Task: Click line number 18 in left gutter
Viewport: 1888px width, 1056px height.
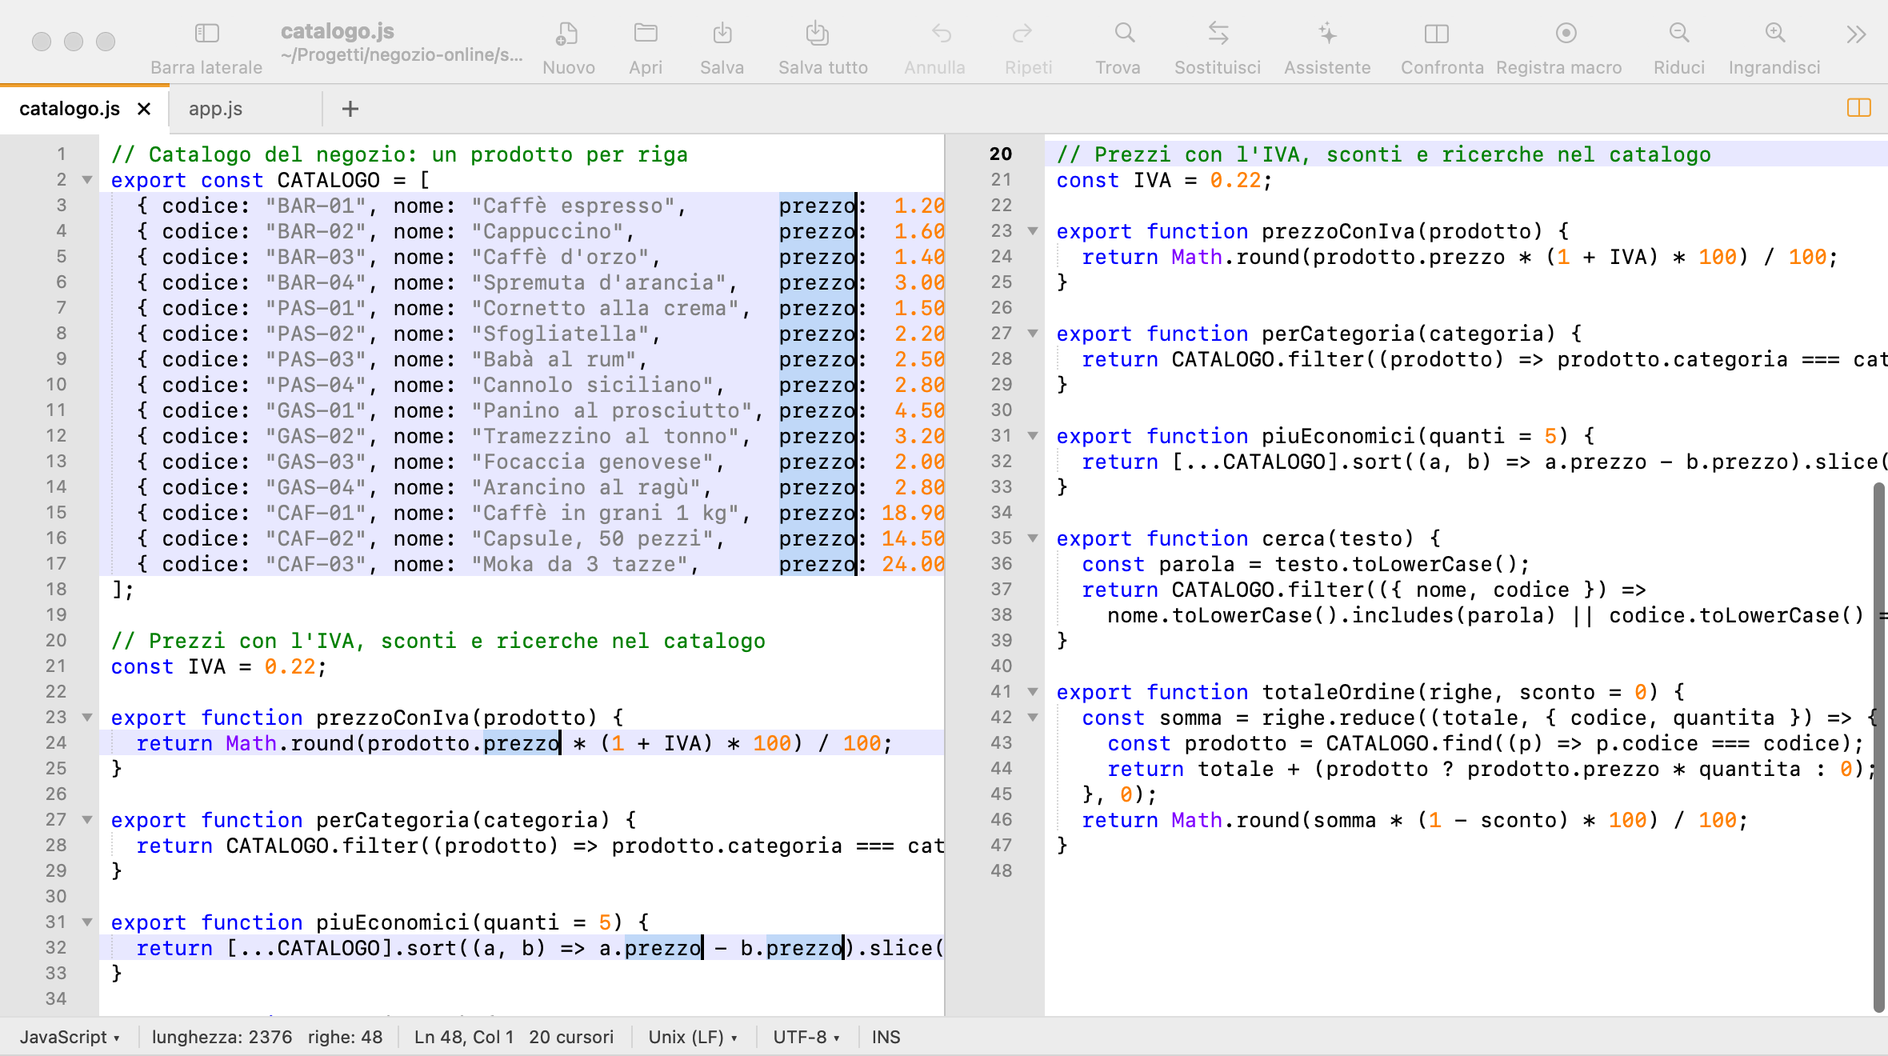Action: [x=56, y=590]
